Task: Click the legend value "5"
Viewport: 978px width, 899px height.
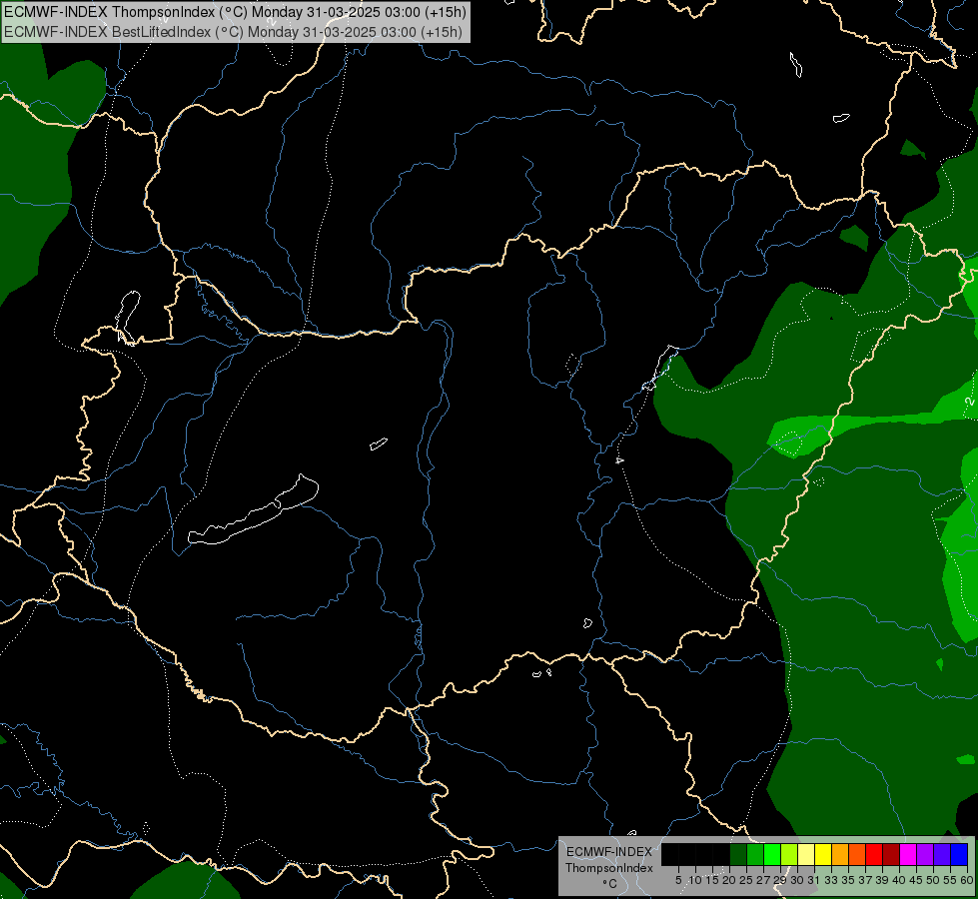Action: tap(678, 880)
